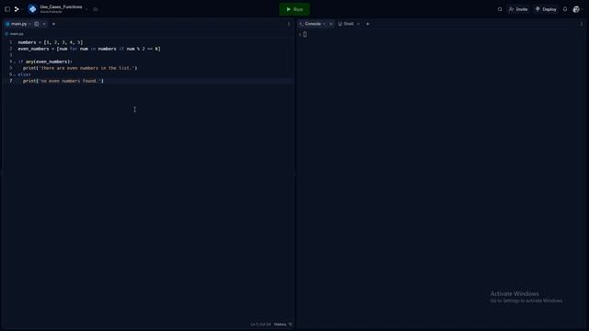Click code line 'numbers = [1, 2, 3, 4, 5]'

point(51,42)
